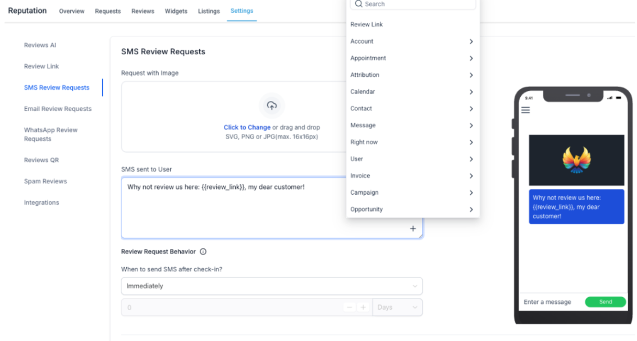637x341 pixels.
Task: Open the Widgets tab
Action: [x=176, y=11]
